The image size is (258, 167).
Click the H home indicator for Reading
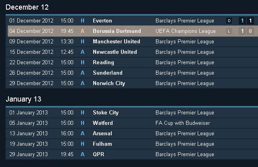pyautogui.click(x=83, y=62)
